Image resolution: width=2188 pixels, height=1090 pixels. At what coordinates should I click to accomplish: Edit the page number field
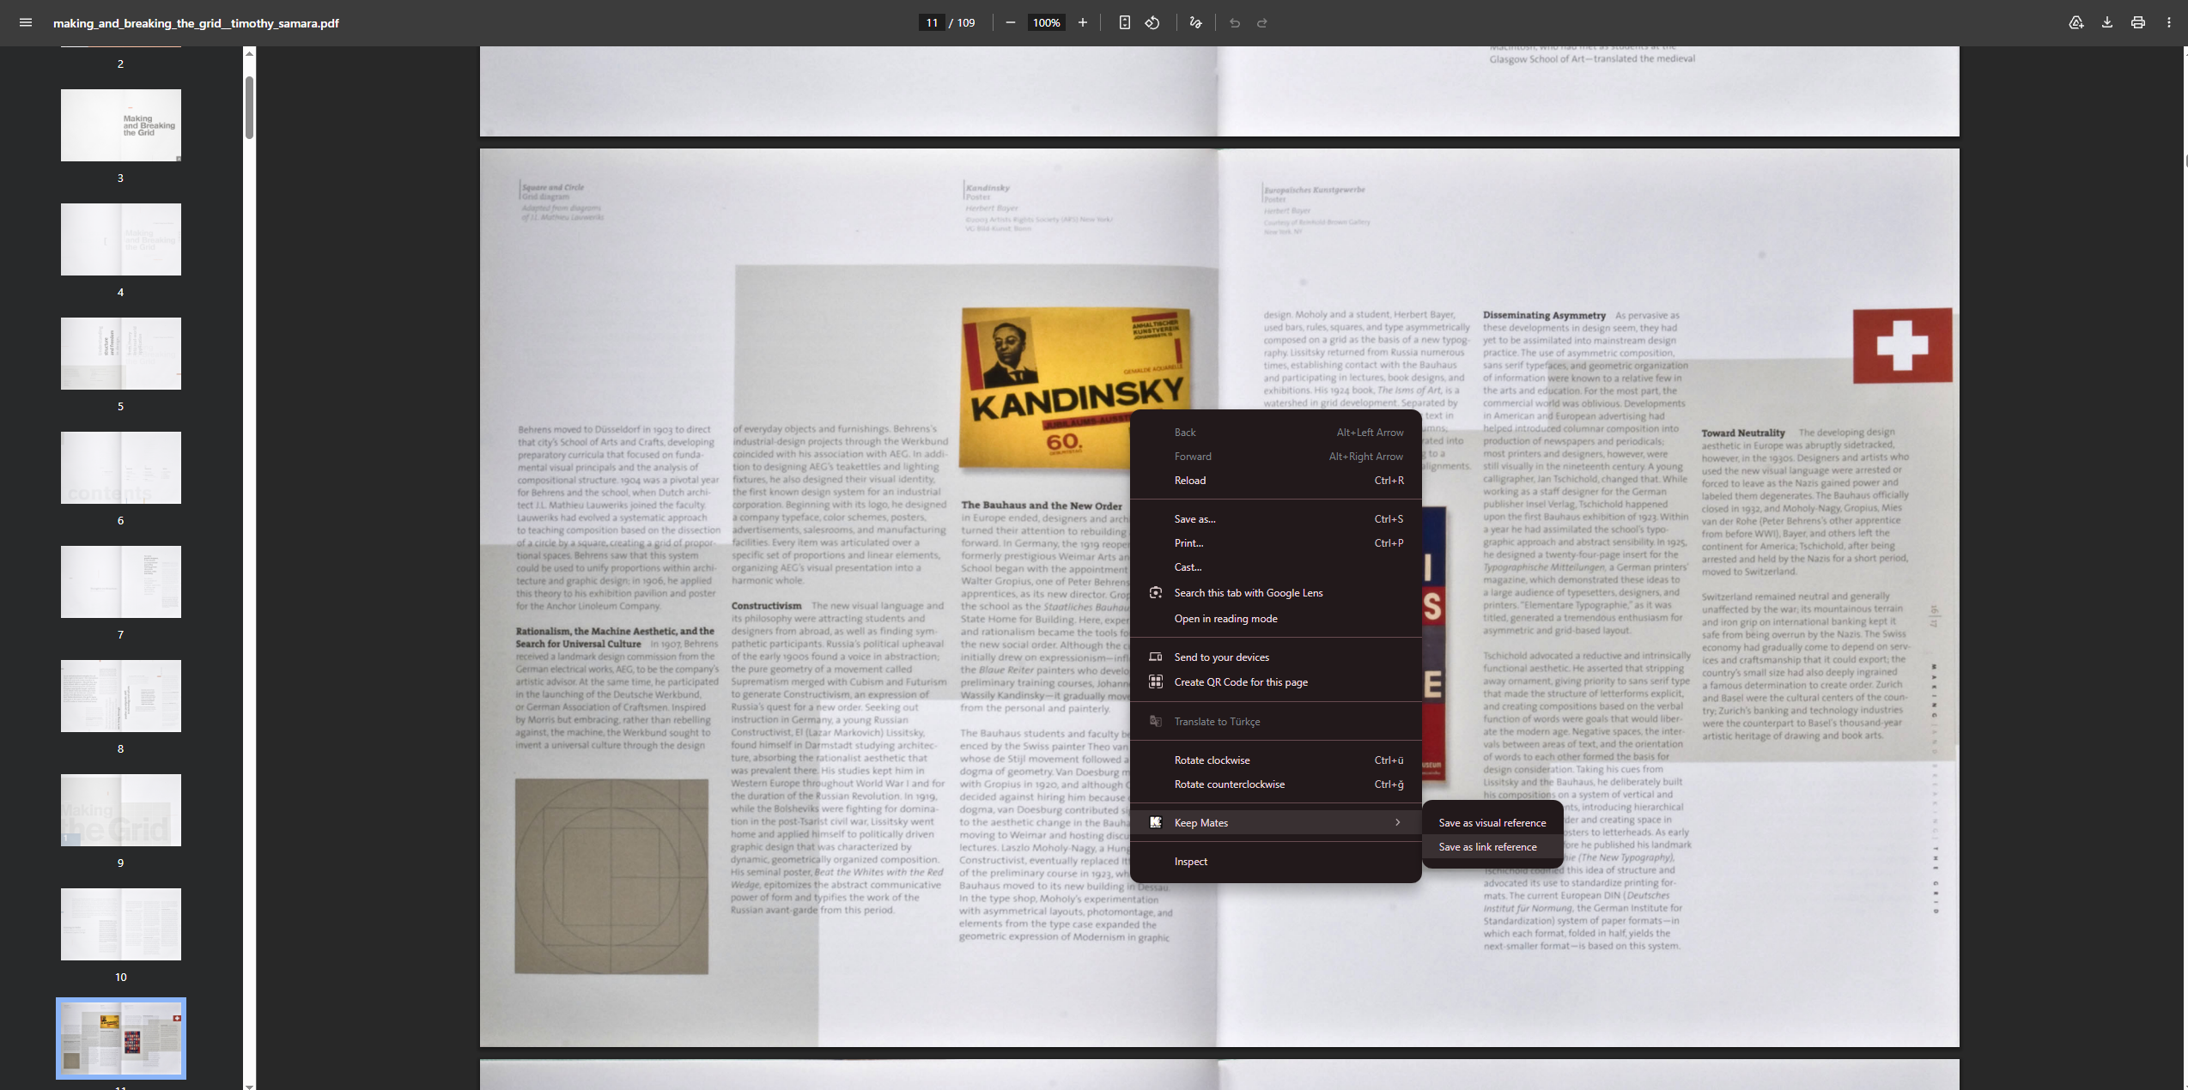pyautogui.click(x=932, y=23)
